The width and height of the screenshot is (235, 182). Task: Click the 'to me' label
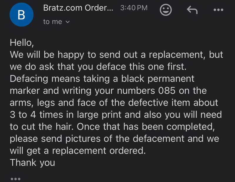tap(53, 21)
